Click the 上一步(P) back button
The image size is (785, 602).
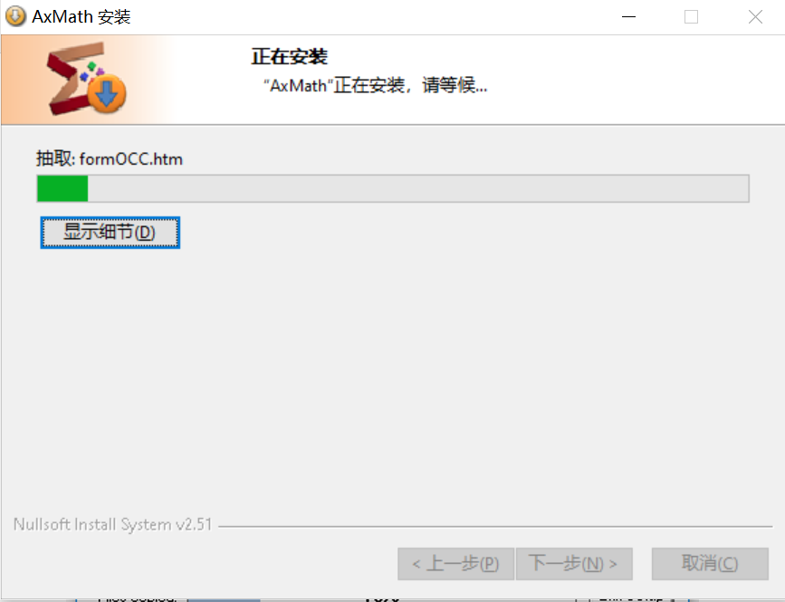(x=455, y=563)
